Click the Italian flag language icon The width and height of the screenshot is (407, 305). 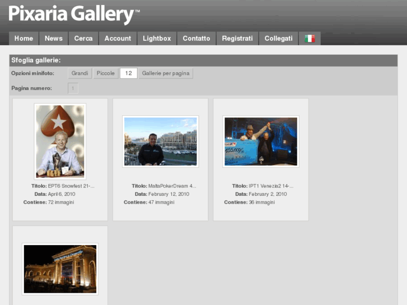pyautogui.click(x=310, y=39)
